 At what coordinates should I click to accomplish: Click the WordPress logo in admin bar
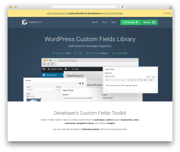click(x=44, y=69)
